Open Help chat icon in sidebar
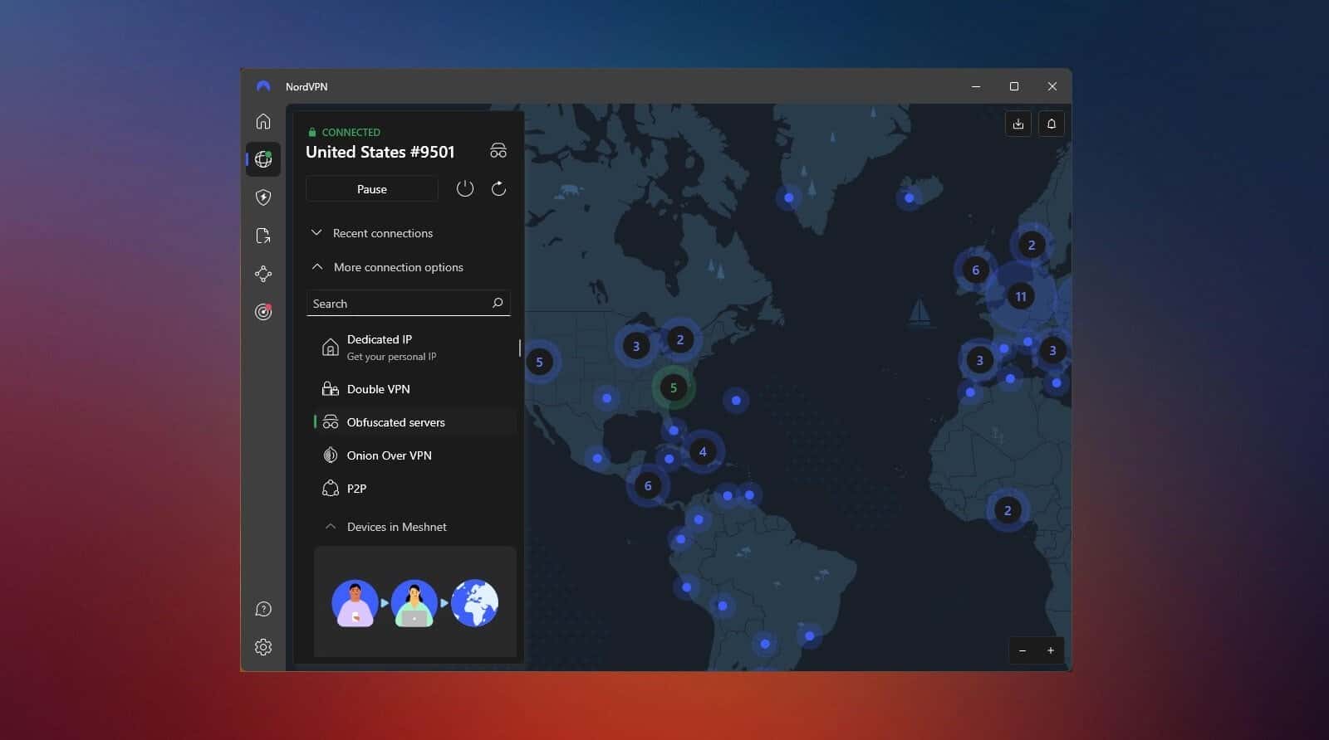This screenshot has height=740, width=1329. (263, 609)
